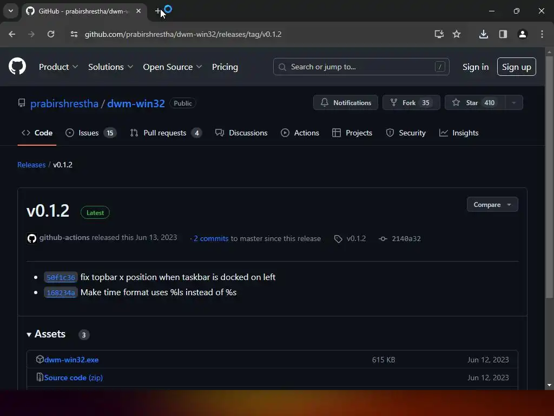Image resolution: width=554 pixels, height=416 pixels.
Task: Collapse the Assets section
Action: click(46, 334)
